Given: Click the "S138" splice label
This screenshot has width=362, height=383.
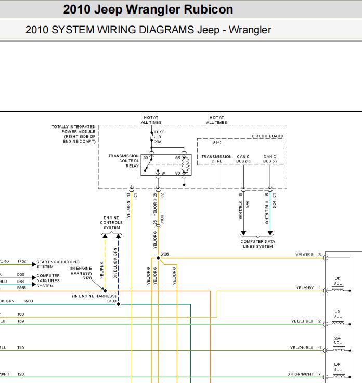Looking at the screenshot, I should pos(111,301).
